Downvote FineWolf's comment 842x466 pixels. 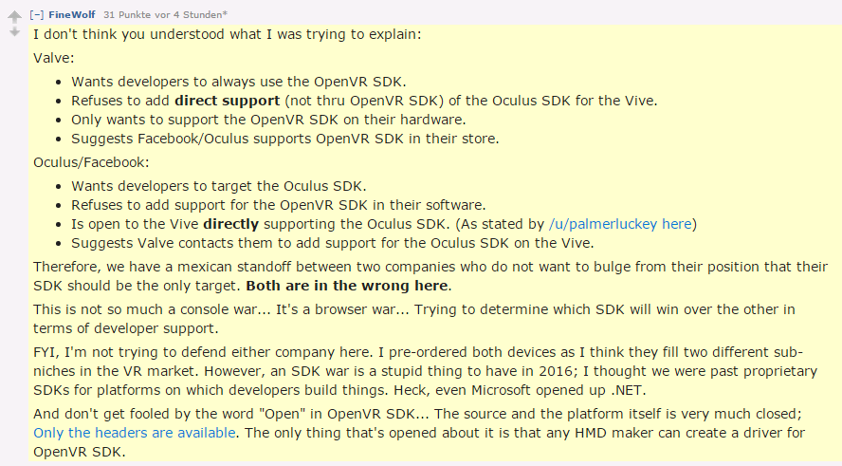[x=14, y=32]
